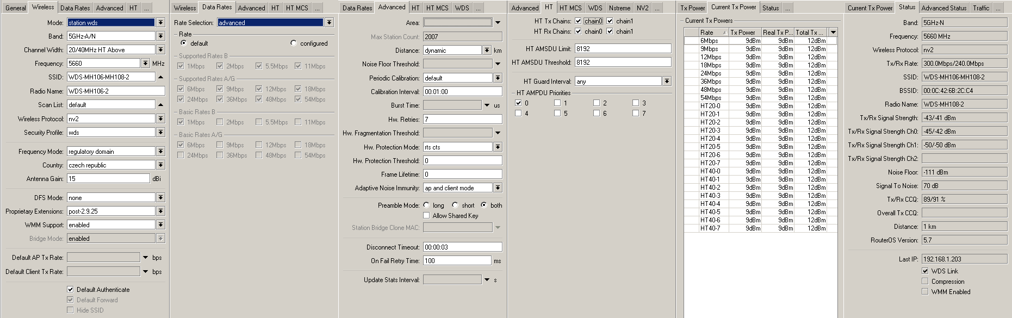Select the HT20-0 row in Tx Powers table
The height and width of the screenshot is (318, 1012).
point(760,106)
